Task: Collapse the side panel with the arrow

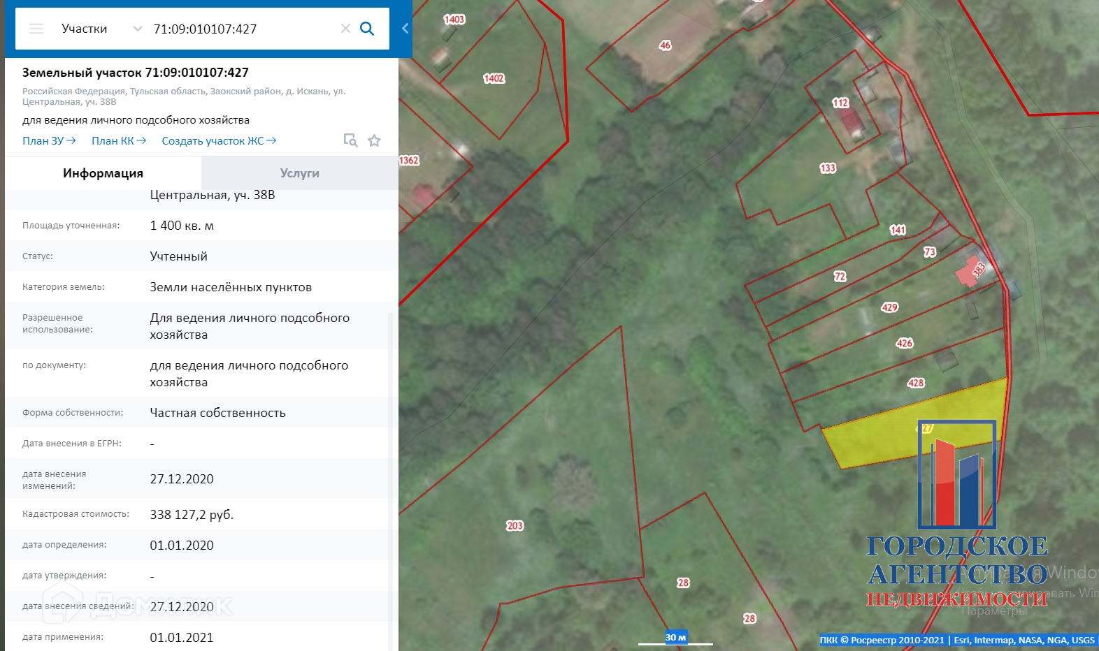Action: coord(405,29)
